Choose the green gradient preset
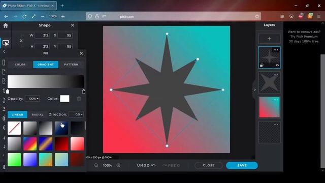This screenshot has height=183, width=325. pyautogui.click(x=14, y=160)
